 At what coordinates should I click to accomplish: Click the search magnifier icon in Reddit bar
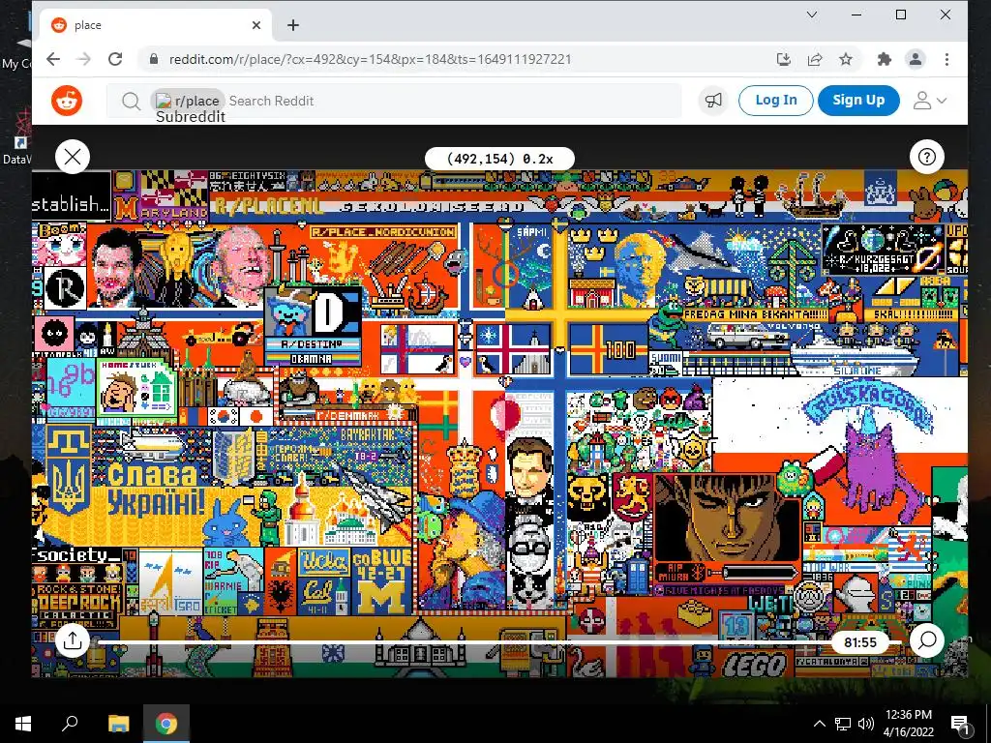click(131, 101)
